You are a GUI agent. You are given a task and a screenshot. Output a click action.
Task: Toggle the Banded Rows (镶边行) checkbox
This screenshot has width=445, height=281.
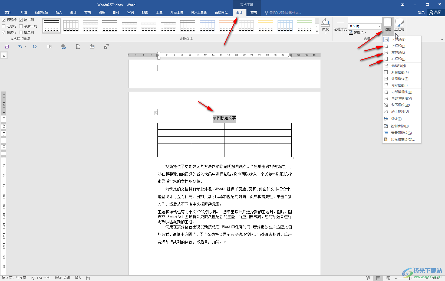pos(4,32)
